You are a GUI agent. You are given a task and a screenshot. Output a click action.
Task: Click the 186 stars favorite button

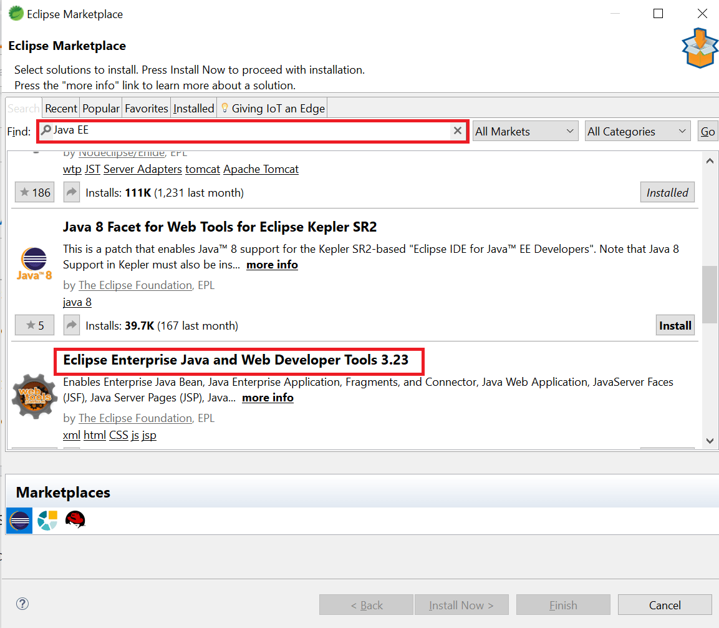35,192
